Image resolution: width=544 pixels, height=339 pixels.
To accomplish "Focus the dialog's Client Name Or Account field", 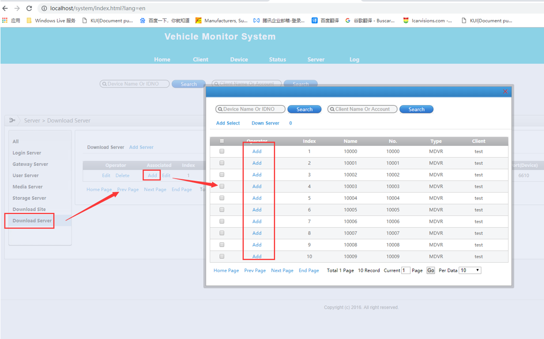I will point(362,109).
